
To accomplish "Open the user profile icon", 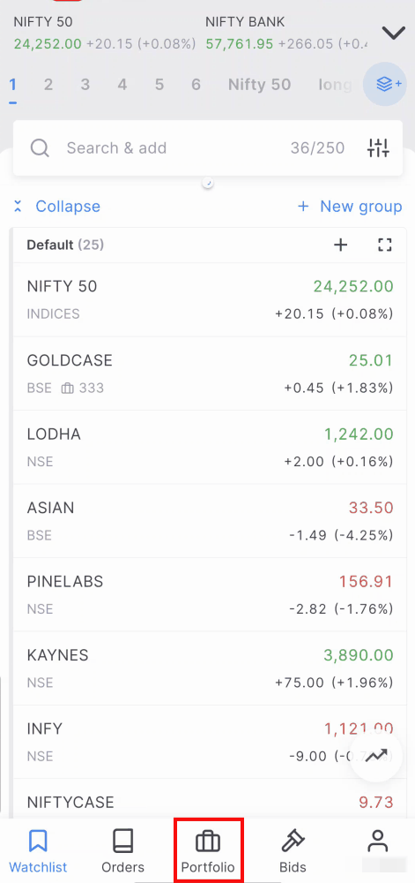I will point(378,841).
